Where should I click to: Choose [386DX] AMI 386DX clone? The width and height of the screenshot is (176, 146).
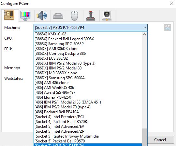88,49
